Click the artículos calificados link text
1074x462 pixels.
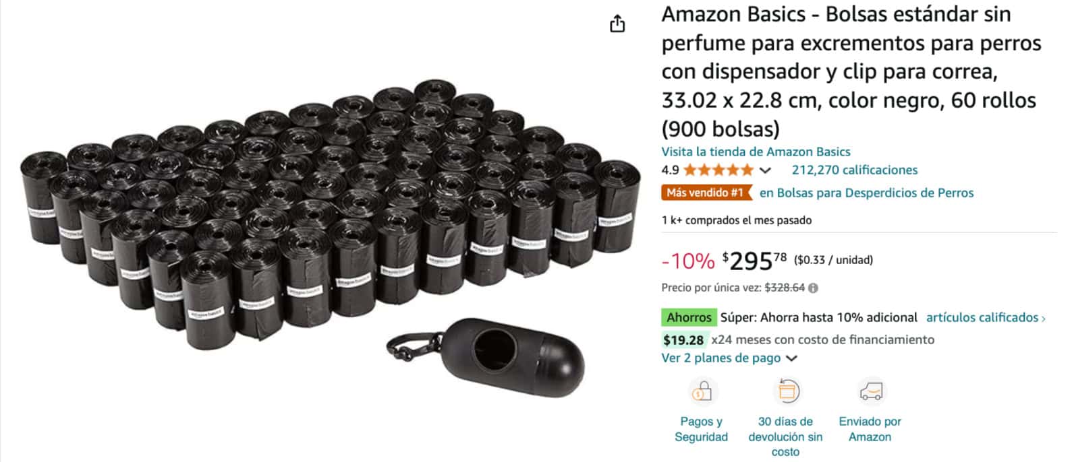(982, 317)
